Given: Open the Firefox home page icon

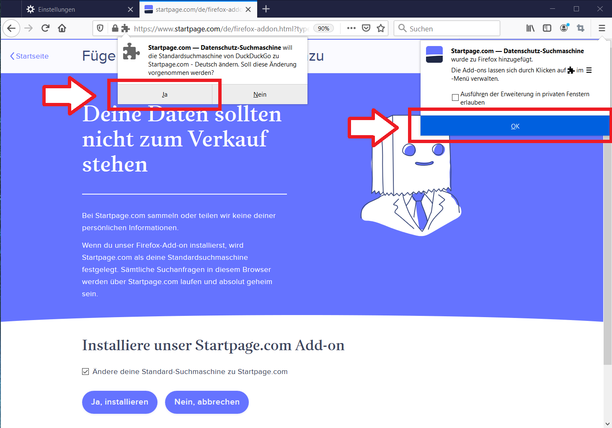Looking at the screenshot, I should [x=62, y=28].
